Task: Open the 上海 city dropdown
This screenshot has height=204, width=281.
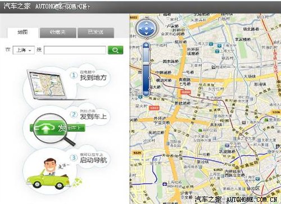Action: (24, 50)
